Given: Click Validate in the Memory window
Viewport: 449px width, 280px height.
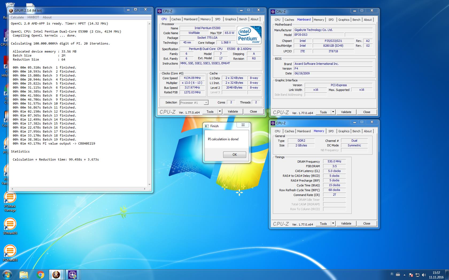Looking at the screenshot, I should tap(346, 223).
